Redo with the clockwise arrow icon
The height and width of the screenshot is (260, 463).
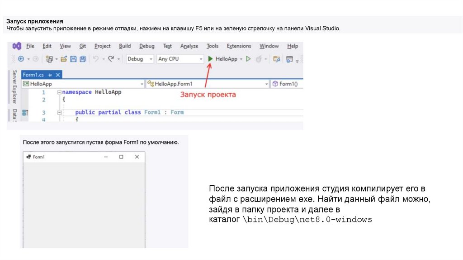tap(111, 59)
